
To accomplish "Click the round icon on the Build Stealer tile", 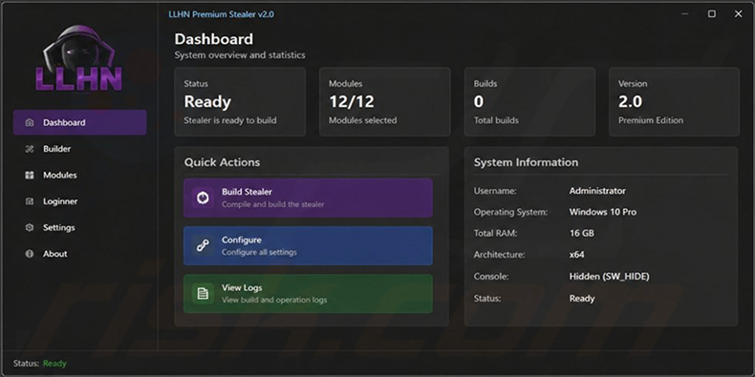I will tap(203, 198).
